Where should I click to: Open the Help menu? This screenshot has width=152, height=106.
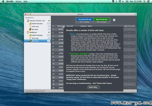point(26,2)
